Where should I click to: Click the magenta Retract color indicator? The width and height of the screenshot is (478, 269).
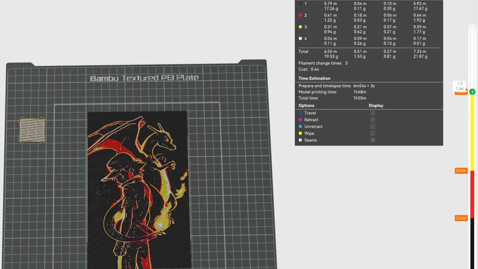pyautogui.click(x=300, y=120)
